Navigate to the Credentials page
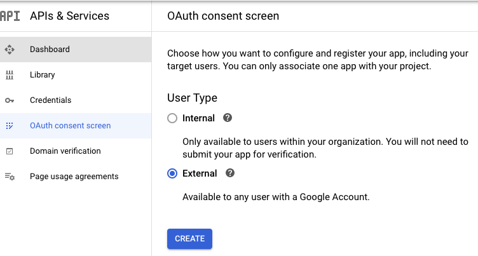Viewport: 478px width, 256px height. pos(50,100)
